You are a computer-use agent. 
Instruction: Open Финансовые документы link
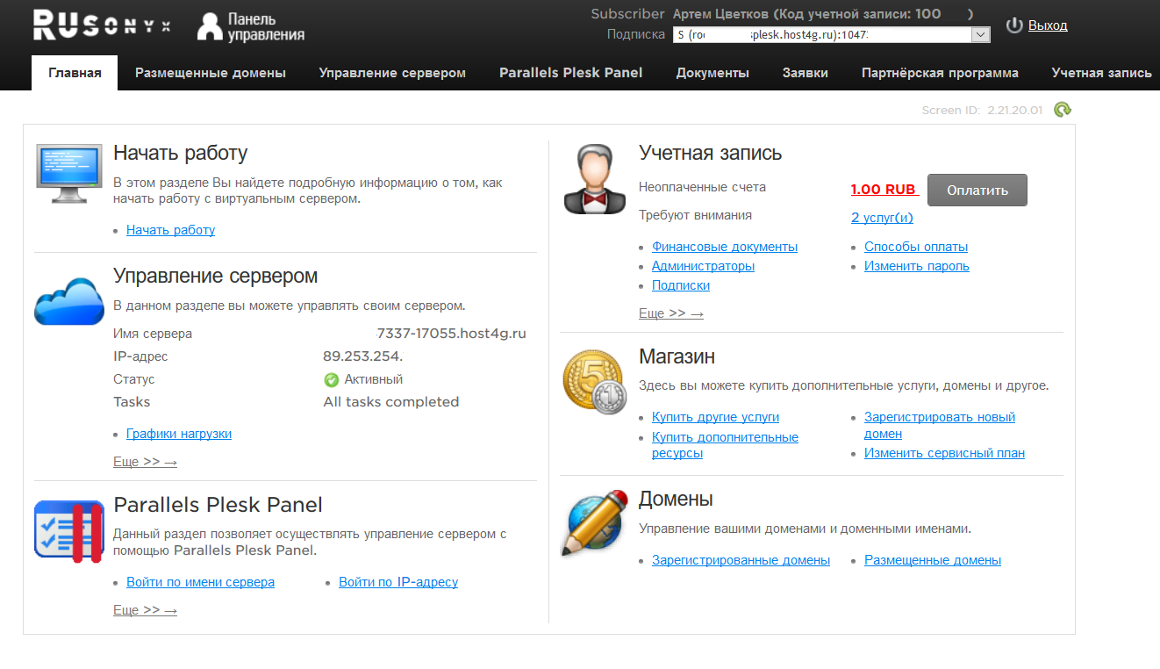(x=725, y=247)
